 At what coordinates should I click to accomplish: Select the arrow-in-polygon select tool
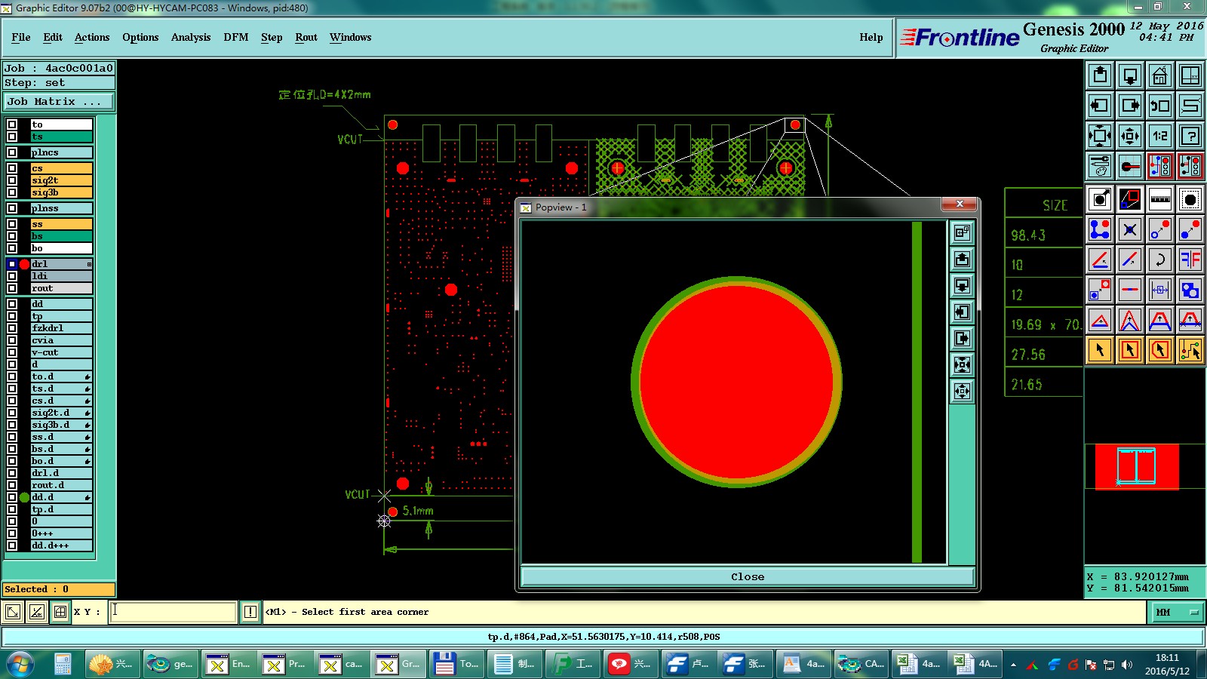click(x=1160, y=350)
